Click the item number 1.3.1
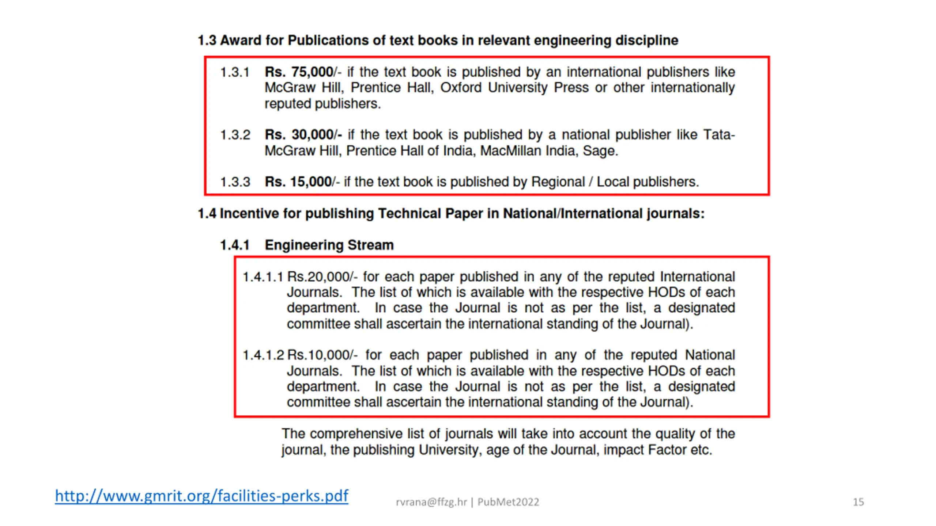 (x=235, y=72)
